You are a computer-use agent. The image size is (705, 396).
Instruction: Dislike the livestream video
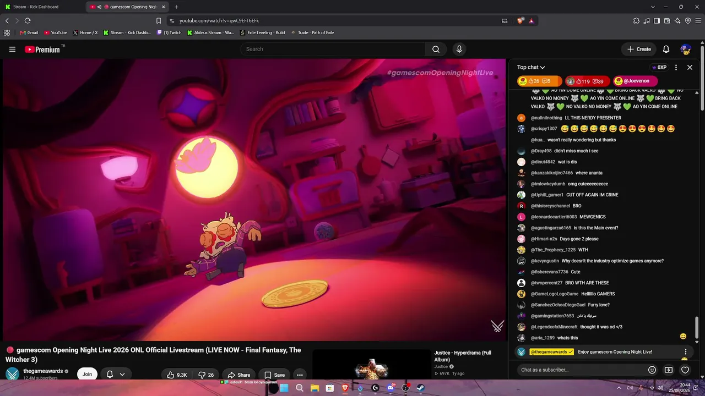[206, 375]
